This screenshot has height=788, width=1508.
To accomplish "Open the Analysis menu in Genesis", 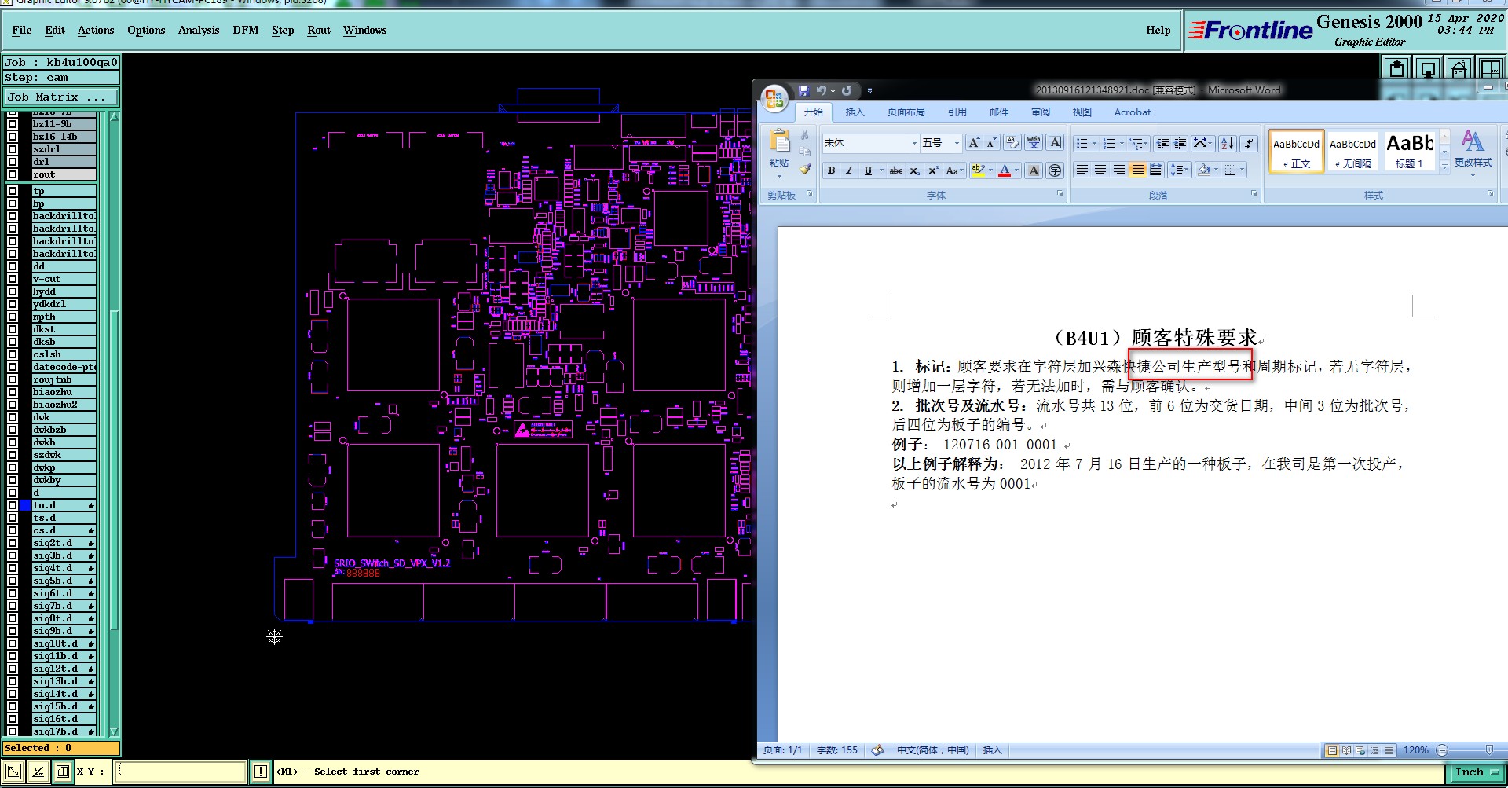I will tap(199, 30).
